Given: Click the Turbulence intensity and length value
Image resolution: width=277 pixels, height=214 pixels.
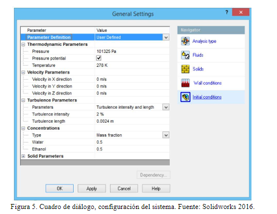Looking at the screenshot, I should point(125,107).
